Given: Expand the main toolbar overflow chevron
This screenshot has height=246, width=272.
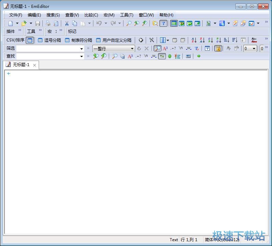Looking at the screenshot, I should pyautogui.click(x=266, y=22).
